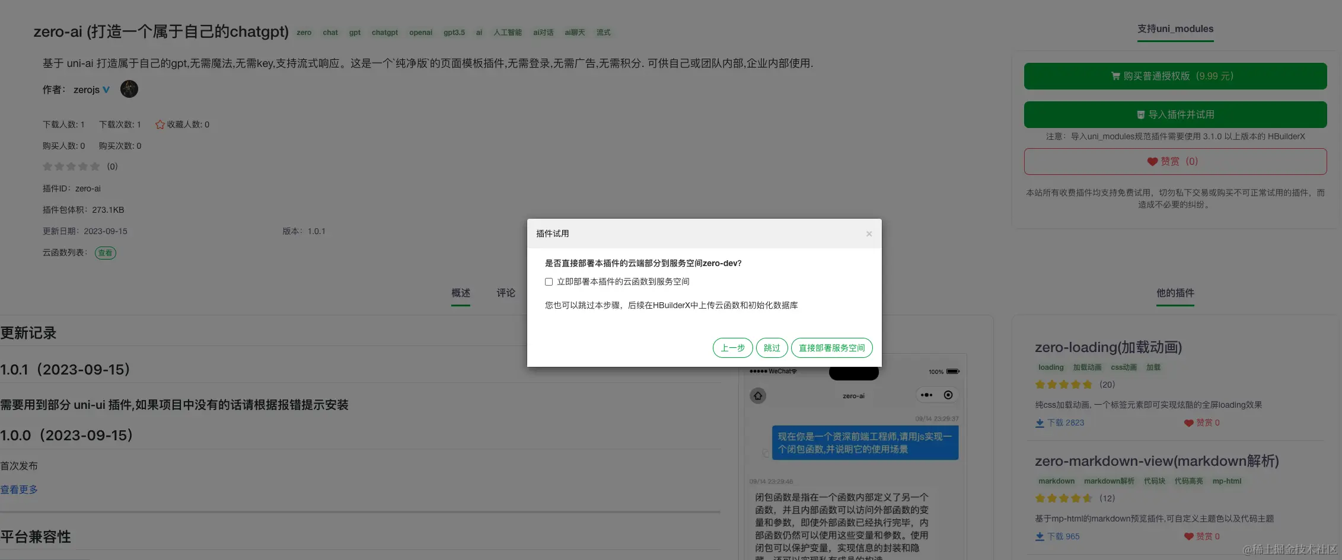
Task: Click the 更新记录 heading
Action: pos(28,333)
